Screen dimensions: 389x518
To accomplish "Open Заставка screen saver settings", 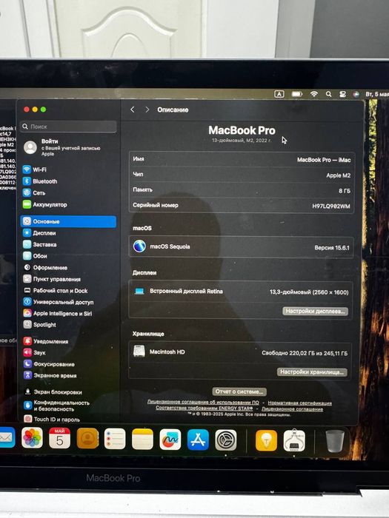I will pyautogui.click(x=44, y=245).
